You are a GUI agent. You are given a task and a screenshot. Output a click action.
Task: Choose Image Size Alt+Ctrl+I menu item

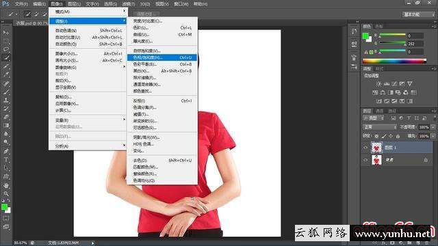[88, 53]
